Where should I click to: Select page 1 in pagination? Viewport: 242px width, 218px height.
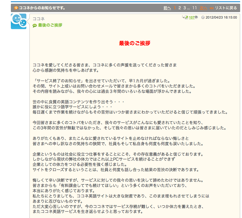175,8
